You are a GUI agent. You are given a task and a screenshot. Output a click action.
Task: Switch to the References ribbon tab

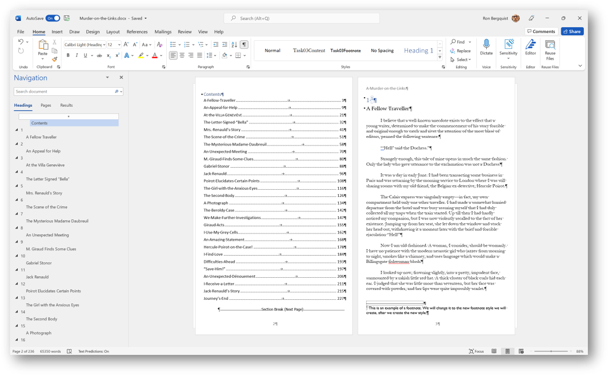click(137, 32)
